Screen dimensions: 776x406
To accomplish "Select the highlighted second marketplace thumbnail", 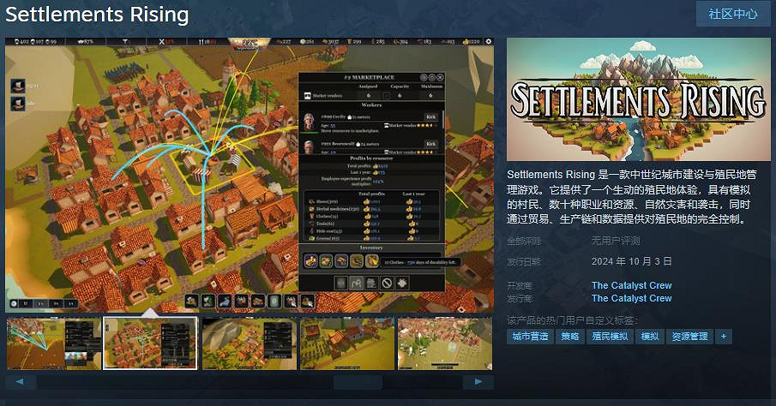I will [150, 343].
